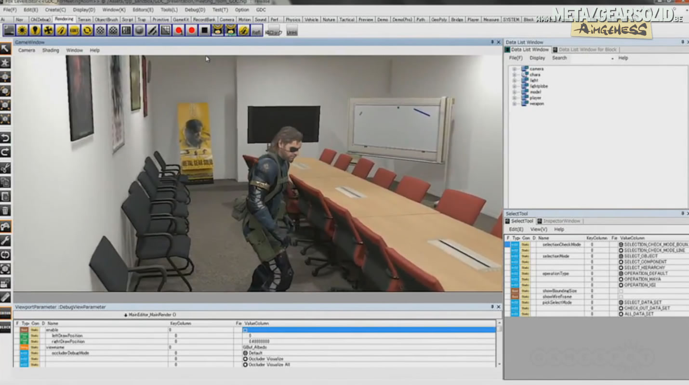Viewport: 689px width, 385px height.
Task: Click the grey sphere toolbar icon
Action: [x=139, y=30]
